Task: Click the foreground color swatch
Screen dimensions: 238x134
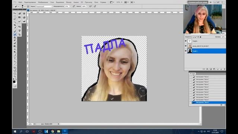Action: (14, 82)
